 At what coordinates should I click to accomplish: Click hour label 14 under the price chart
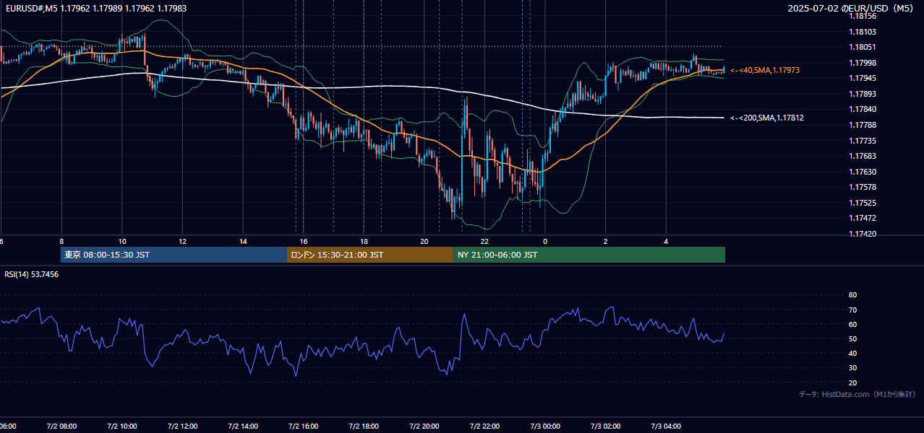[244, 242]
